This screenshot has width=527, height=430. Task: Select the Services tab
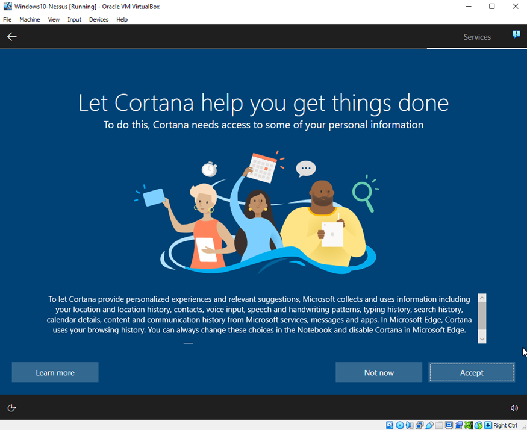coord(476,37)
